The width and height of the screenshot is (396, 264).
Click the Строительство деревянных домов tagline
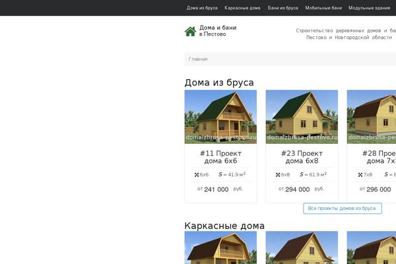(346, 34)
